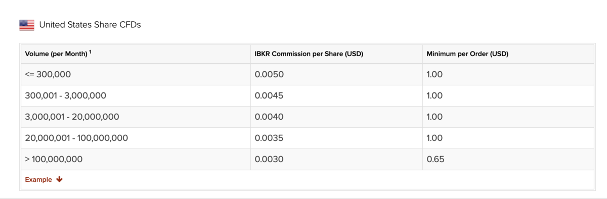The width and height of the screenshot is (607, 199).
Task: Click the 0.0040 commission value
Action: (x=269, y=117)
